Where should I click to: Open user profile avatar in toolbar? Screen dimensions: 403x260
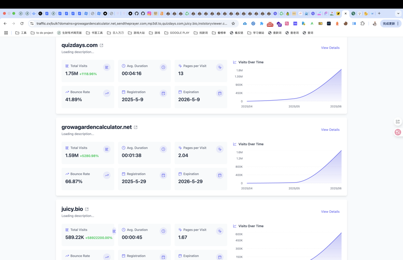(375, 23)
